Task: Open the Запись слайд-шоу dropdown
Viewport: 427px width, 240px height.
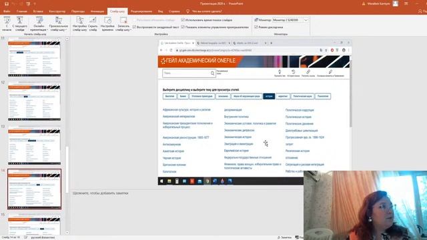Action: [x=123, y=24]
